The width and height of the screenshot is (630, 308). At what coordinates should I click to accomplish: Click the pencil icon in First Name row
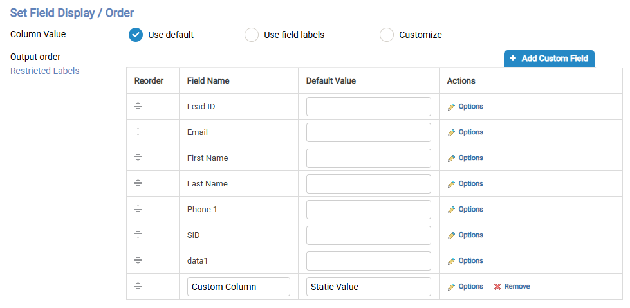451,158
